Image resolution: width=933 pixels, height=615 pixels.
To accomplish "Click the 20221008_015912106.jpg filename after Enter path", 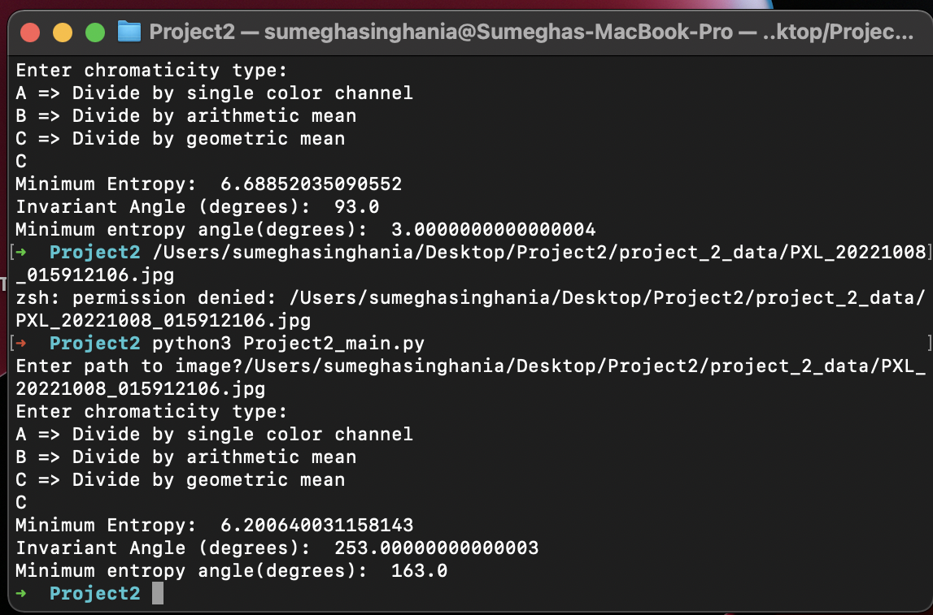I will [140, 389].
